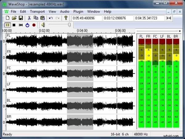Viewport: 185px width, 139px height.
Task: Click the BL level meter bar
Action: click(x=169, y=83)
